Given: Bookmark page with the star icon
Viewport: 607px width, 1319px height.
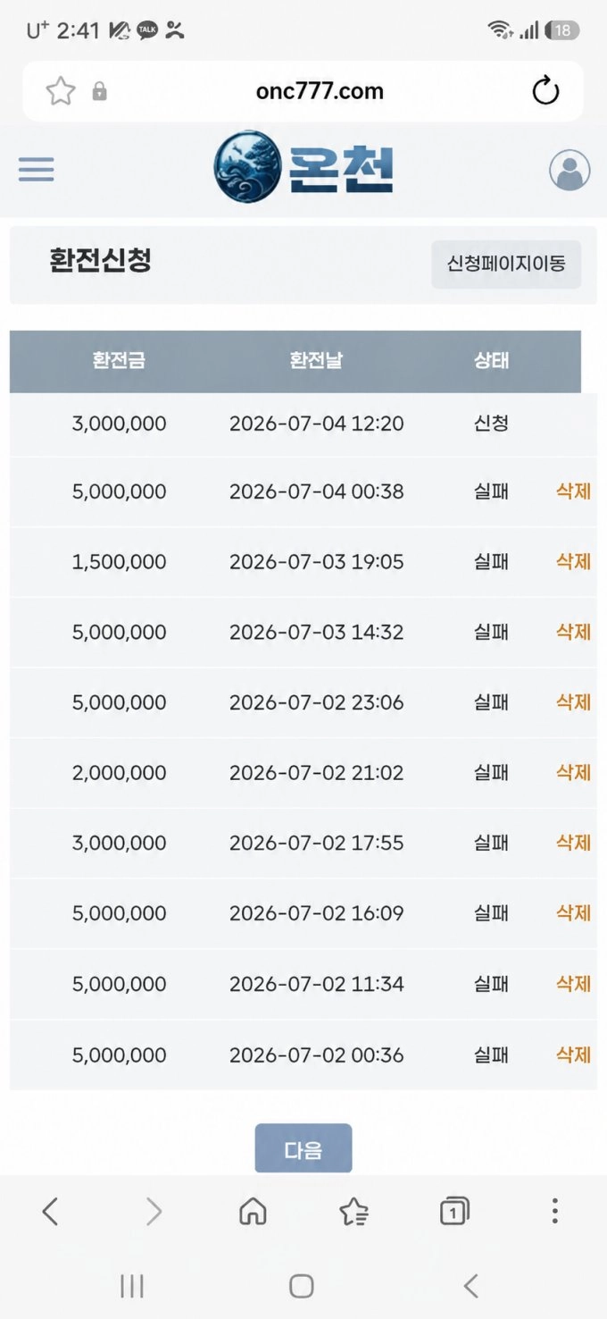Looking at the screenshot, I should (x=60, y=90).
